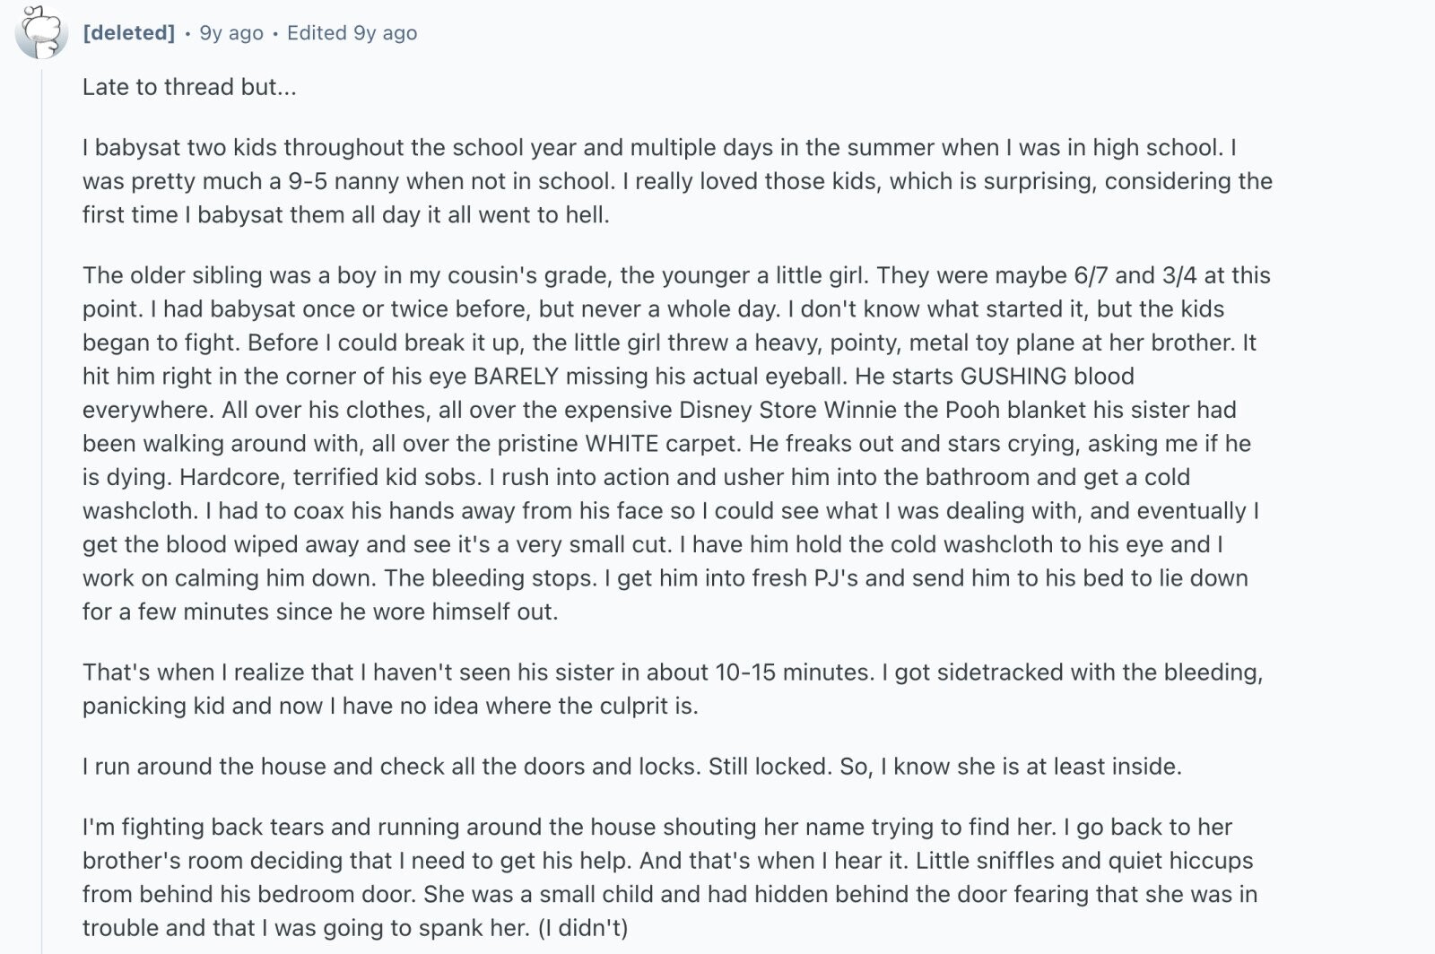Click the paragraph starting 'That's when I realize'
The width and height of the screenshot is (1435, 954).
673,689
